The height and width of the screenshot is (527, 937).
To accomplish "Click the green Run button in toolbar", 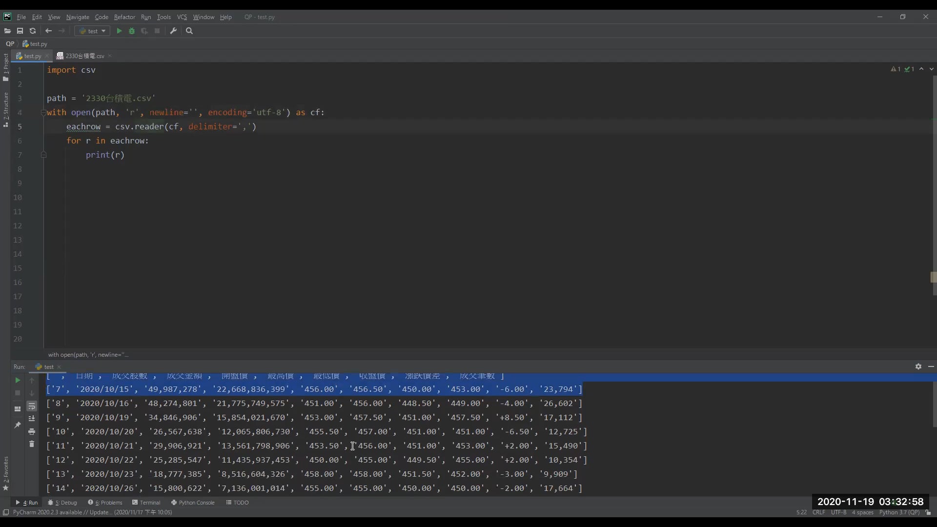I will (119, 31).
